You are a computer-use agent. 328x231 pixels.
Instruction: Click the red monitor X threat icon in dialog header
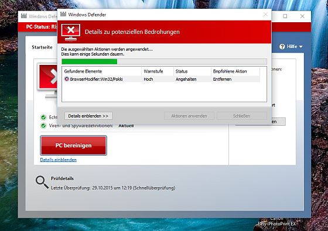(x=71, y=32)
